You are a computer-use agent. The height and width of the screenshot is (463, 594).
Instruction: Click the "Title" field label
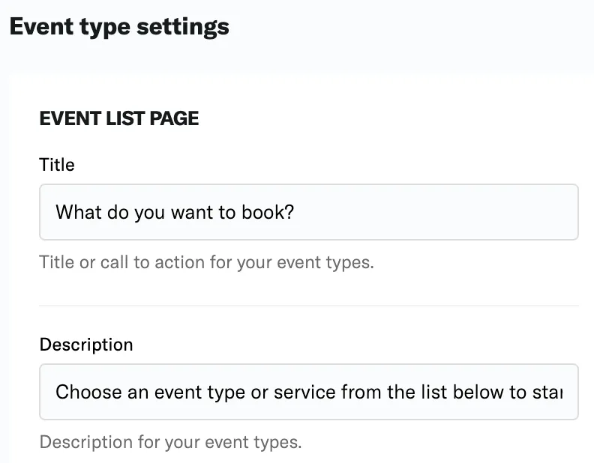coord(57,165)
